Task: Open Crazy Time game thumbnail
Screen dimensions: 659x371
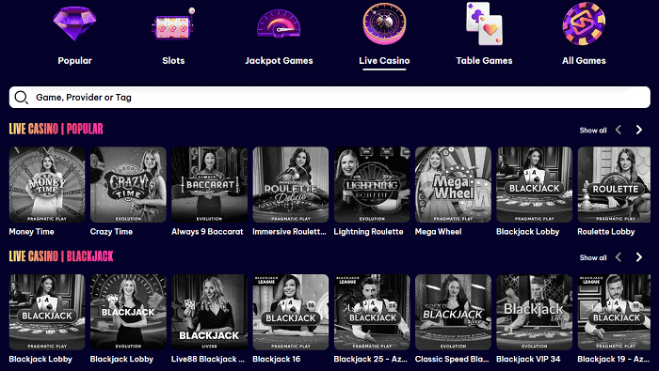Action: 128,184
